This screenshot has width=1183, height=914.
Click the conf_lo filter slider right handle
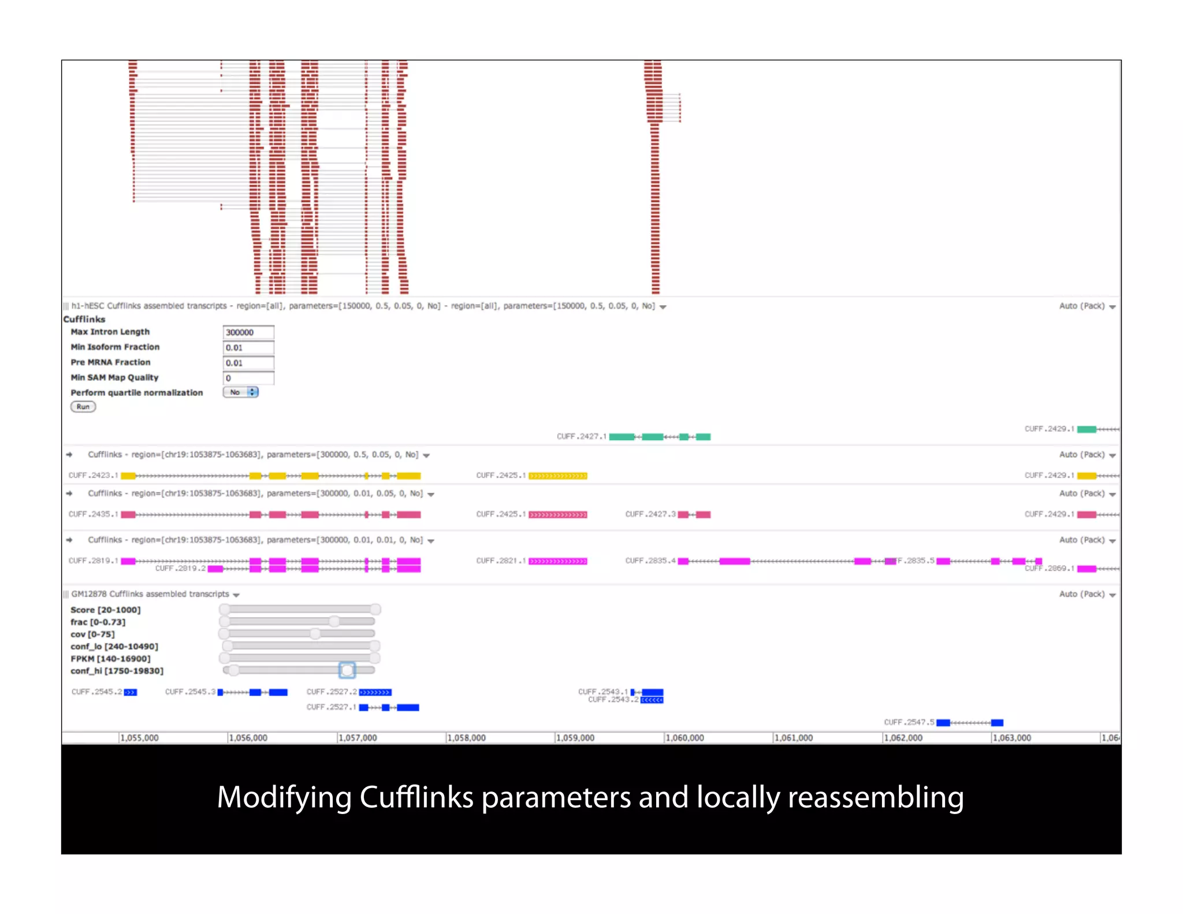click(x=375, y=646)
